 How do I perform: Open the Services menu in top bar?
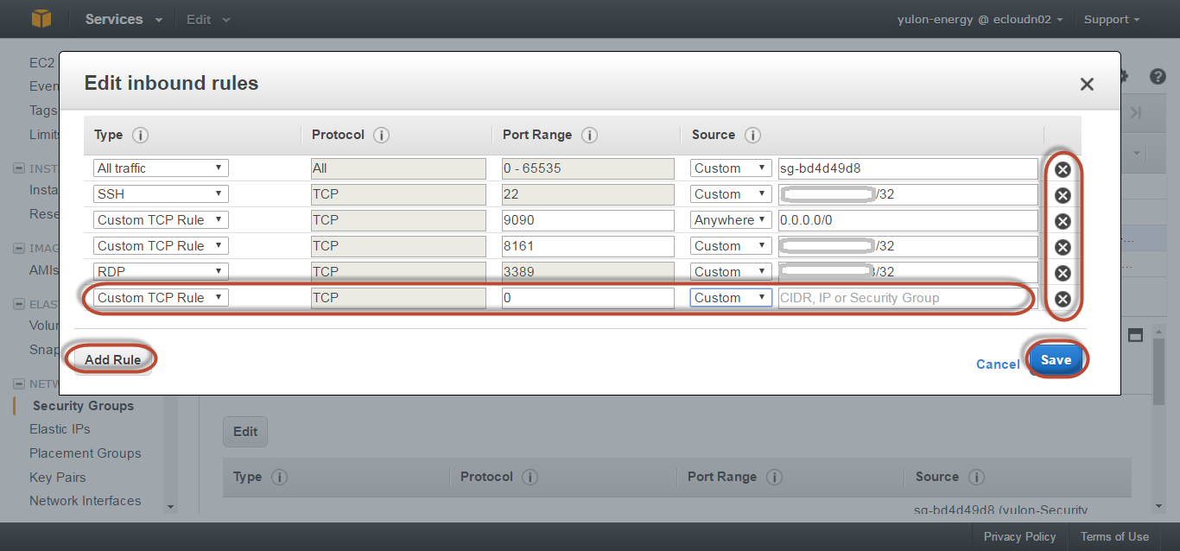pyautogui.click(x=124, y=19)
